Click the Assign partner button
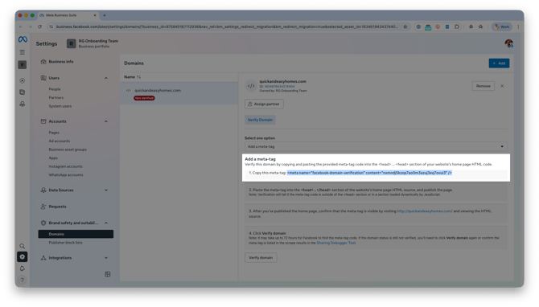This screenshot has width=539, height=307. 264,104
